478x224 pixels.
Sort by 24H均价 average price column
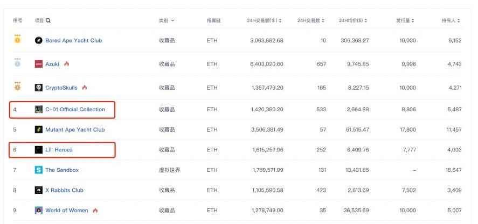pyautogui.click(x=353, y=20)
